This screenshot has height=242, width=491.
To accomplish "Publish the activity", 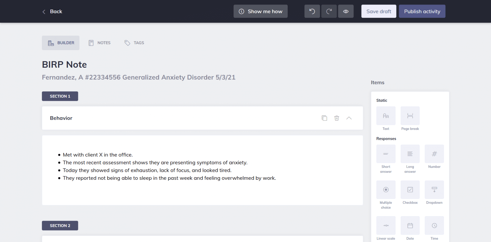I will click(x=422, y=11).
